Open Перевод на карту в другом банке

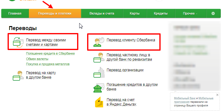41,75
